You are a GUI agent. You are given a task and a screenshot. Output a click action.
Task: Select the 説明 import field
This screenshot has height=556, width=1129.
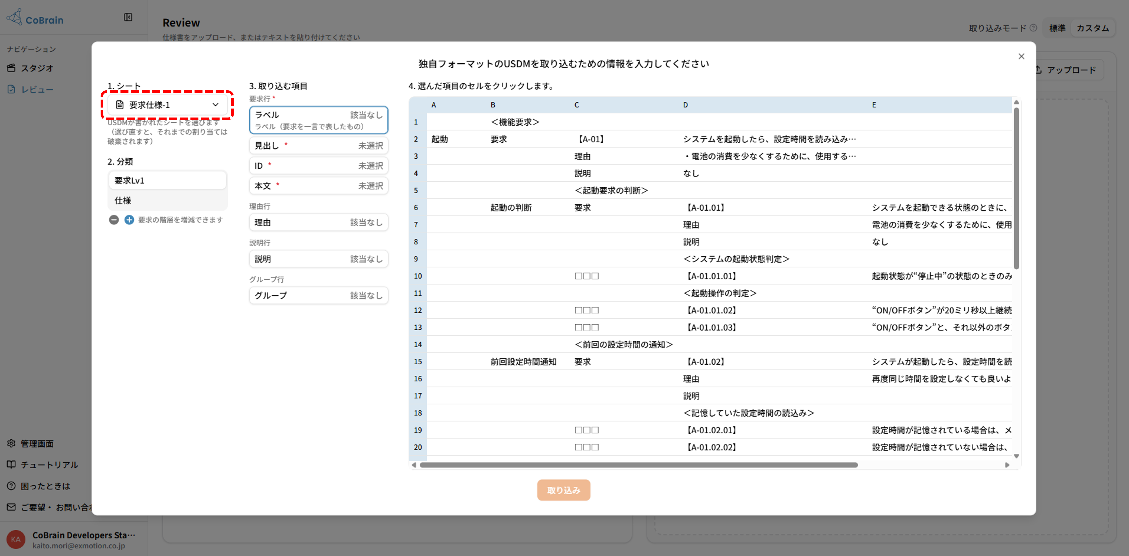[319, 259]
